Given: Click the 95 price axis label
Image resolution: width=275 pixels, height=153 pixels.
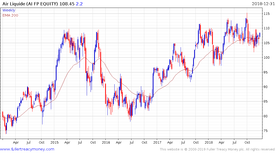Looking at the screenshot, I should [x=266, y=72].
